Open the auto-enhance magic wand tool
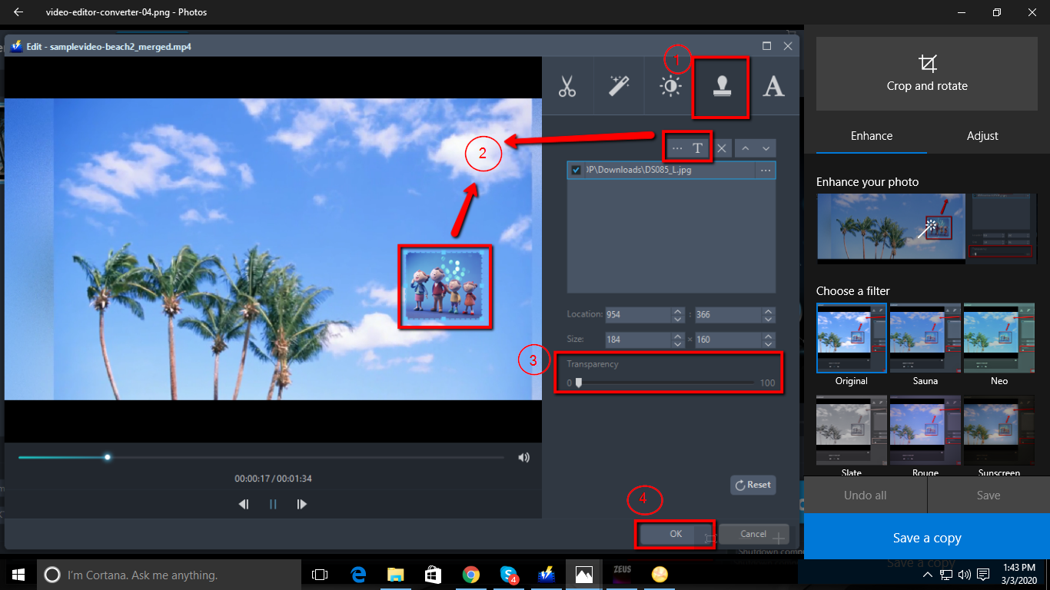Image resolution: width=1050 pixels, height=590 pixels. 619,85
